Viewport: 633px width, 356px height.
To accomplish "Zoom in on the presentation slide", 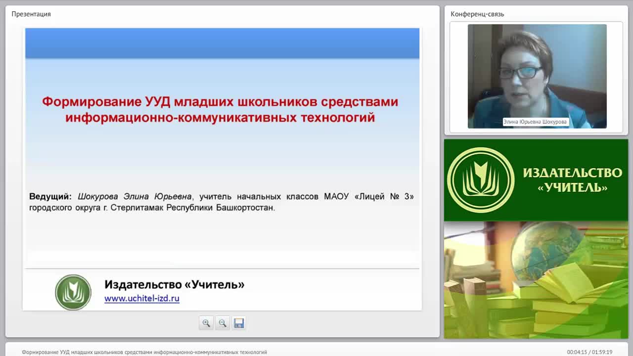I will (x=206, y=323).
